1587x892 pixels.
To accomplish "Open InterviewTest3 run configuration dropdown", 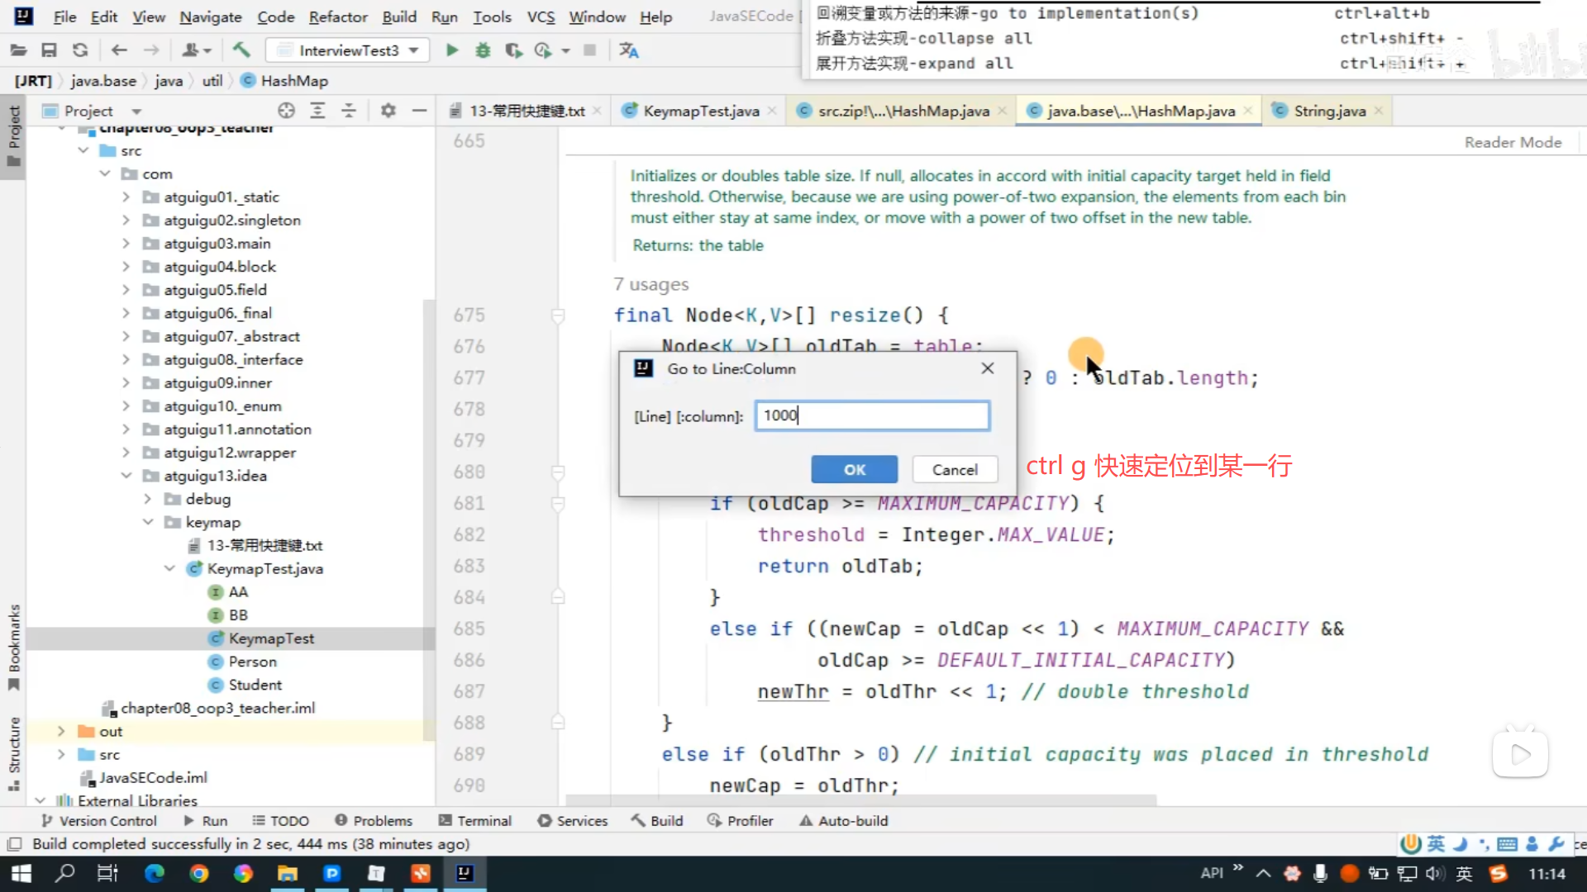I will (347, 50).
